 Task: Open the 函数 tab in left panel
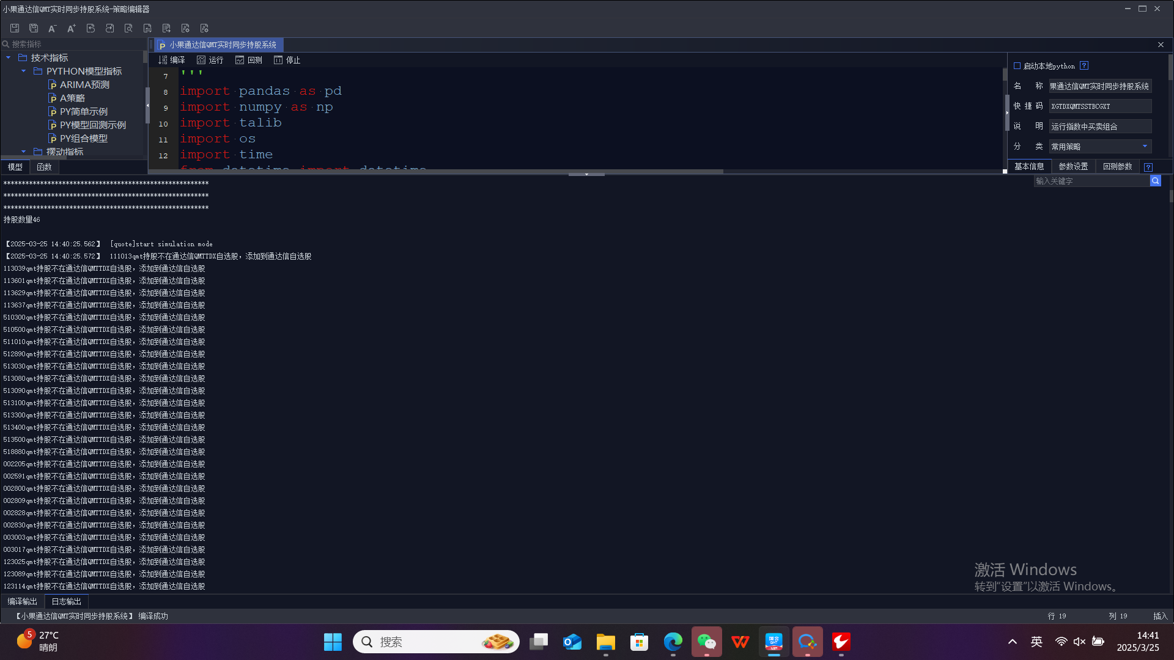[x=44, y=167]
